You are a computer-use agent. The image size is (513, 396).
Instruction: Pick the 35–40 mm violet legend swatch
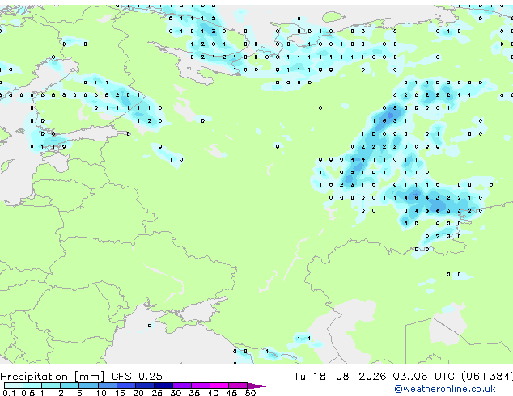200,385
